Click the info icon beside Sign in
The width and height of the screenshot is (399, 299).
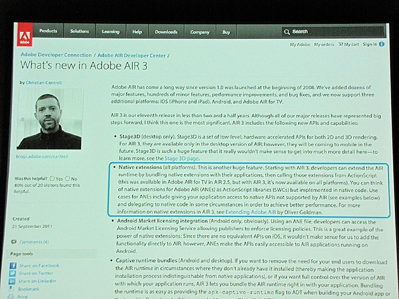pos(382,44)
